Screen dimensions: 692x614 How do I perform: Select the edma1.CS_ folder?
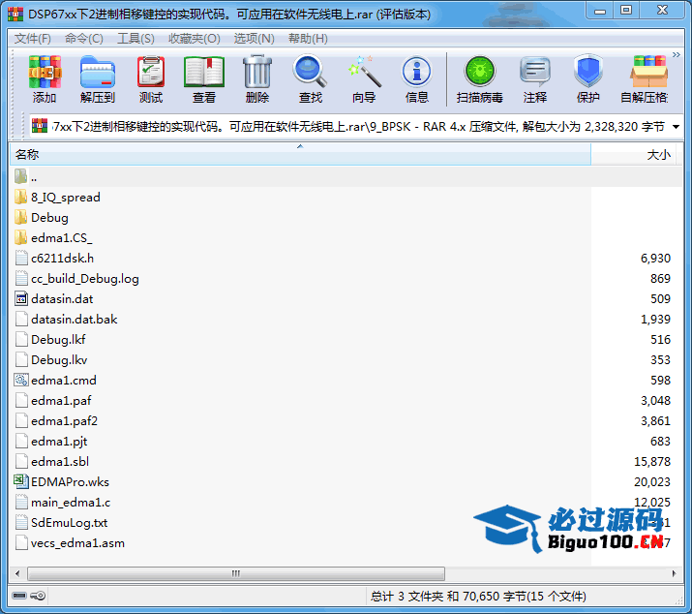(53, 237)
